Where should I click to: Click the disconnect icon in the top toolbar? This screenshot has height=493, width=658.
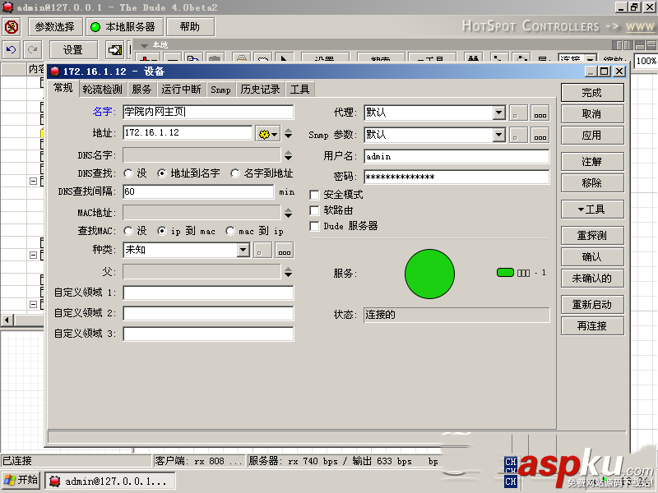click(x=12, y=27)
